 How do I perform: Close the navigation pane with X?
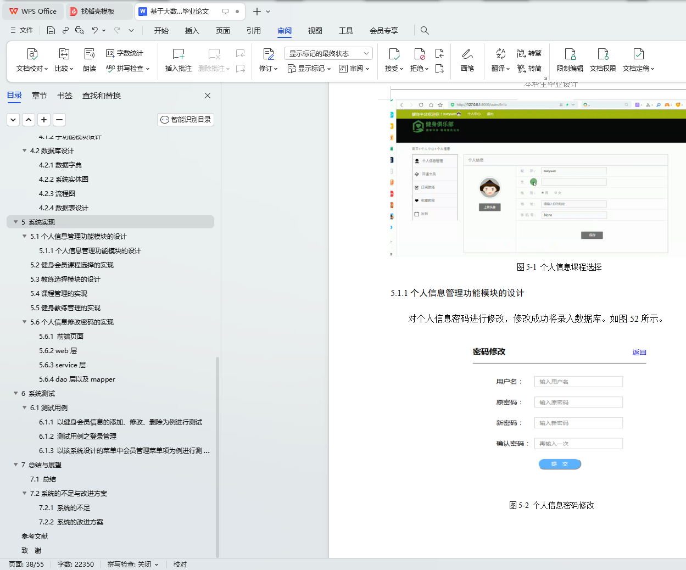(x=208, y=96)
